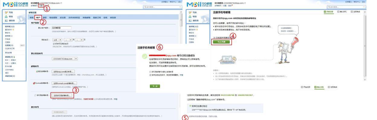Open the 体验室 settings tab
377x120 pixels.
[113, 18]
